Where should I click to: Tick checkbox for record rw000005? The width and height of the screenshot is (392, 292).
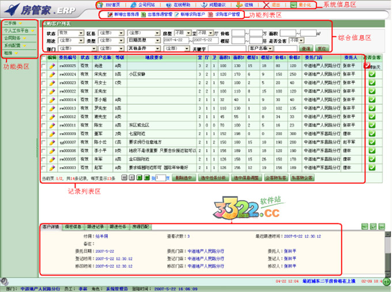click(44, 160)
